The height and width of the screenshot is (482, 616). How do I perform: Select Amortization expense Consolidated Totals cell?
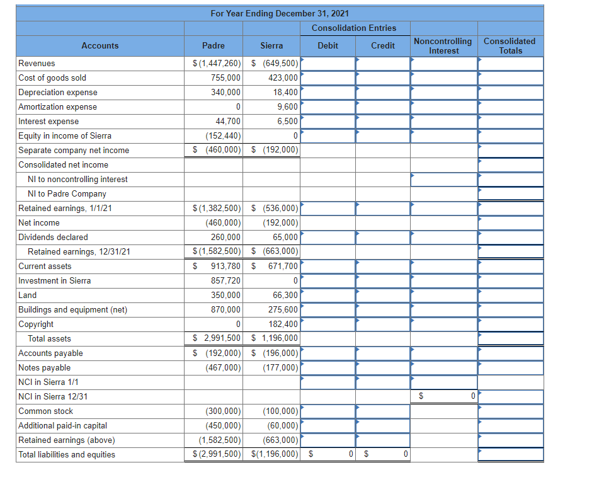click(x=511, y=107)
